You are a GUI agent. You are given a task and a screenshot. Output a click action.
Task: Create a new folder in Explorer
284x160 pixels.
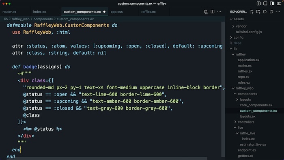coord(258,12)
